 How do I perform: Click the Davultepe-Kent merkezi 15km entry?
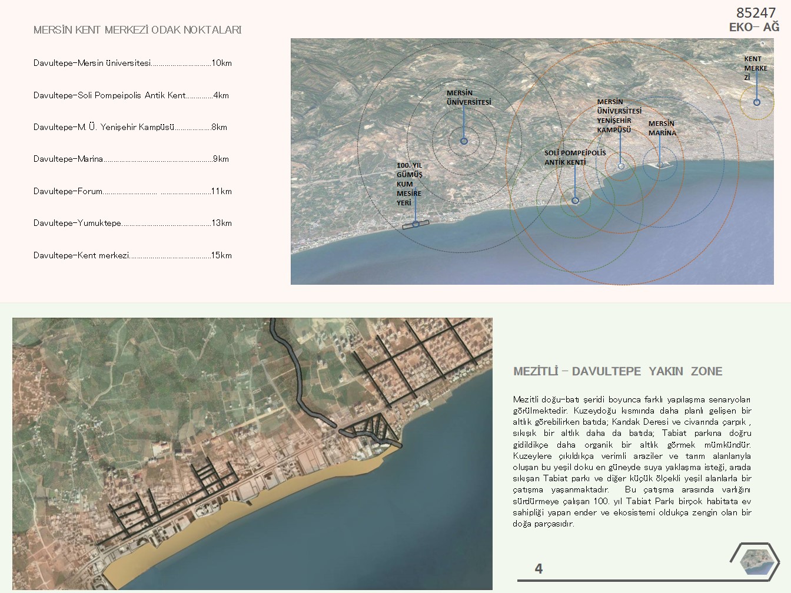[132, 255]
